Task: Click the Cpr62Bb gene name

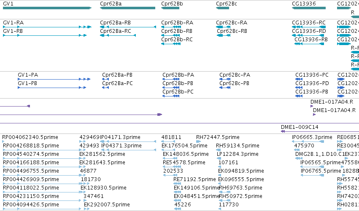Action: (x=172, y=4)
